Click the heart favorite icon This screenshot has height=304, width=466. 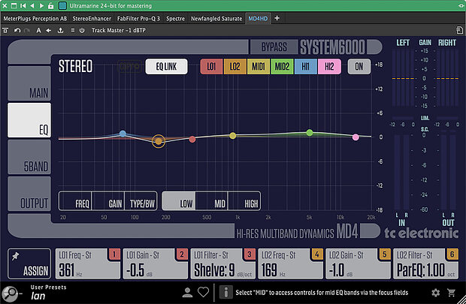203,292
